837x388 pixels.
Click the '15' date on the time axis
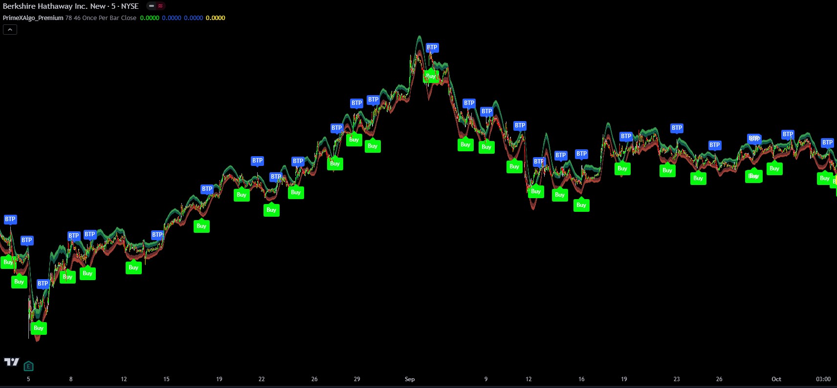(x=166, y=379)
